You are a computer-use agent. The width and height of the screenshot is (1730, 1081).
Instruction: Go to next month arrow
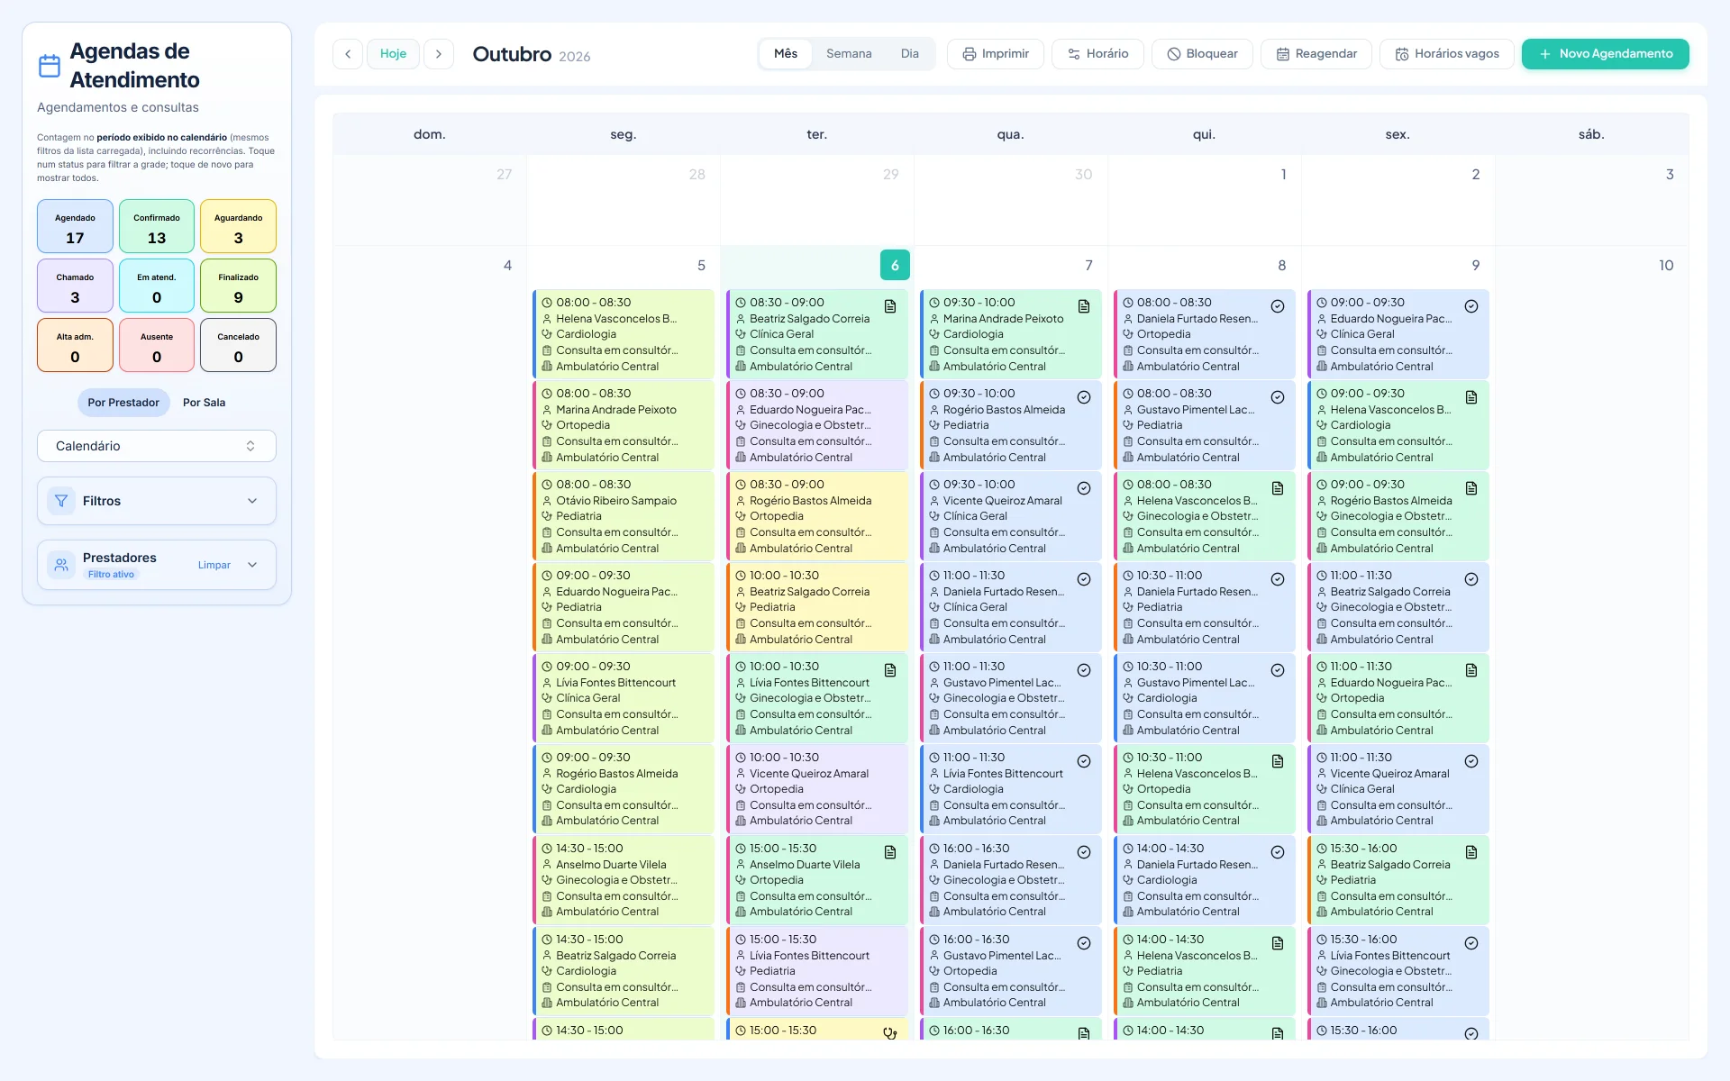439,54
